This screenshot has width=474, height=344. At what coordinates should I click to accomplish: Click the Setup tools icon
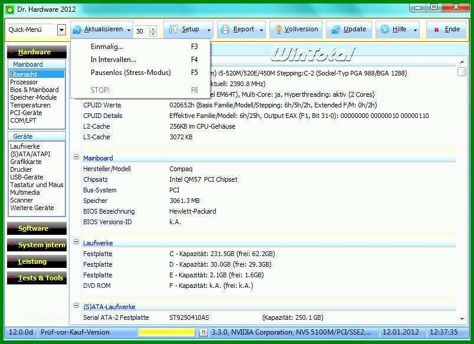click(x=173, y=30)
